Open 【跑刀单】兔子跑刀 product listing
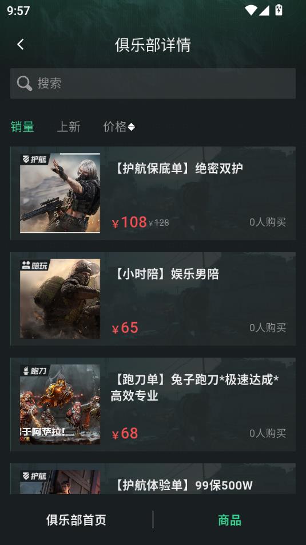Screen dimensions: 306x545 [153, 405]
